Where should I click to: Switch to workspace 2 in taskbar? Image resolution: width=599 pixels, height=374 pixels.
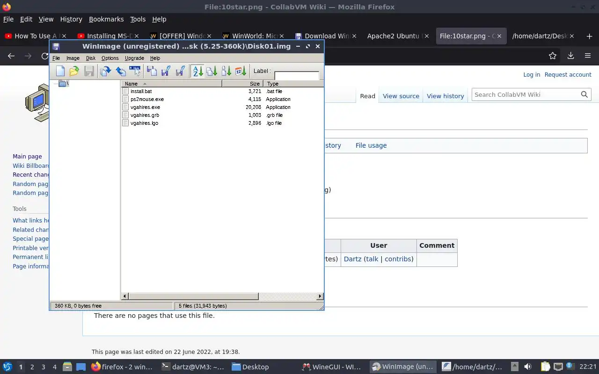pos(32,367)
